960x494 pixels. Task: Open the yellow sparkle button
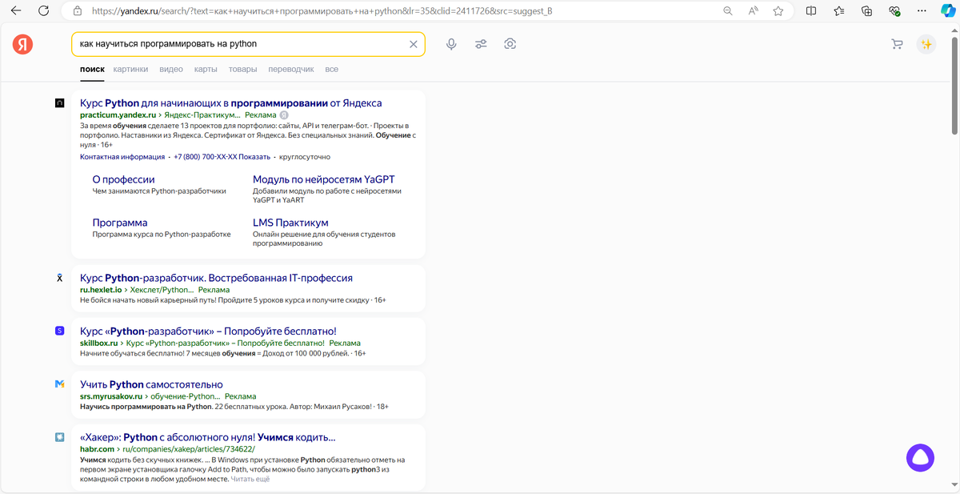(x=926, y=45)
